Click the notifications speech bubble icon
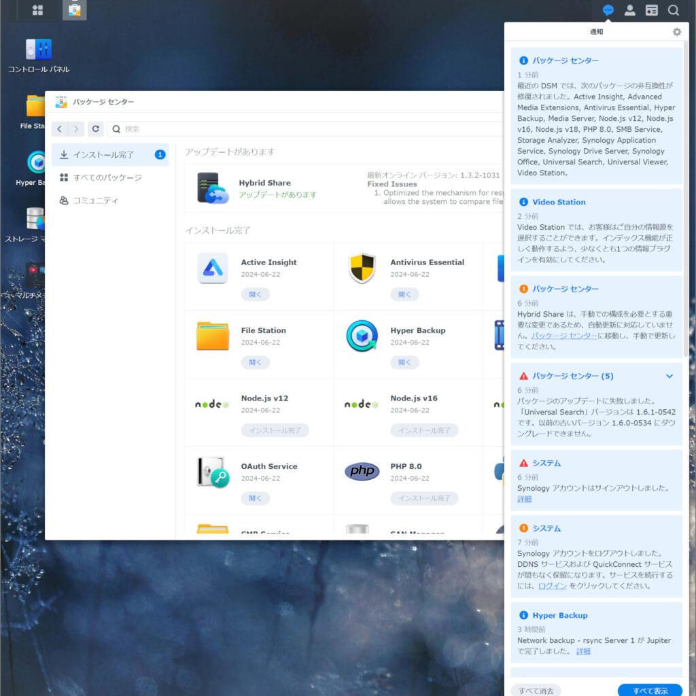 [x=608, y=10]
